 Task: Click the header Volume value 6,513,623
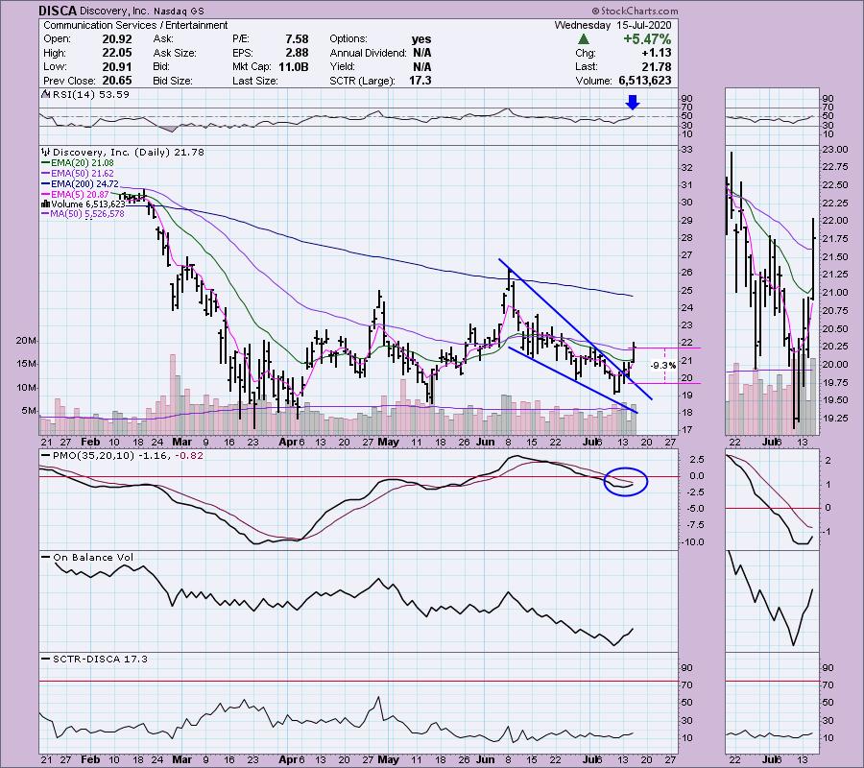point(645,81)
